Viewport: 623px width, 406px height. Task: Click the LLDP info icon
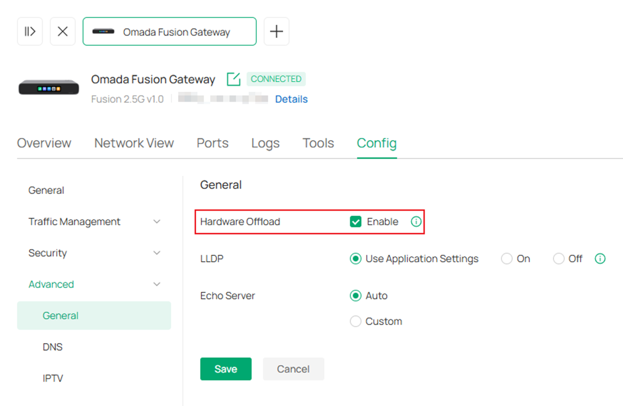[600, 259]
